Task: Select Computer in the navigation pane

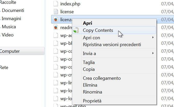Action: pos(10,51)
